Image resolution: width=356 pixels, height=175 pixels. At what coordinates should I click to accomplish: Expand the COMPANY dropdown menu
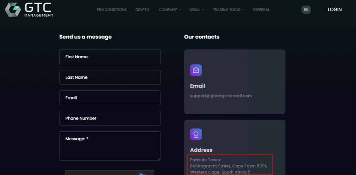pyautogui.click(x=170, y=10)
